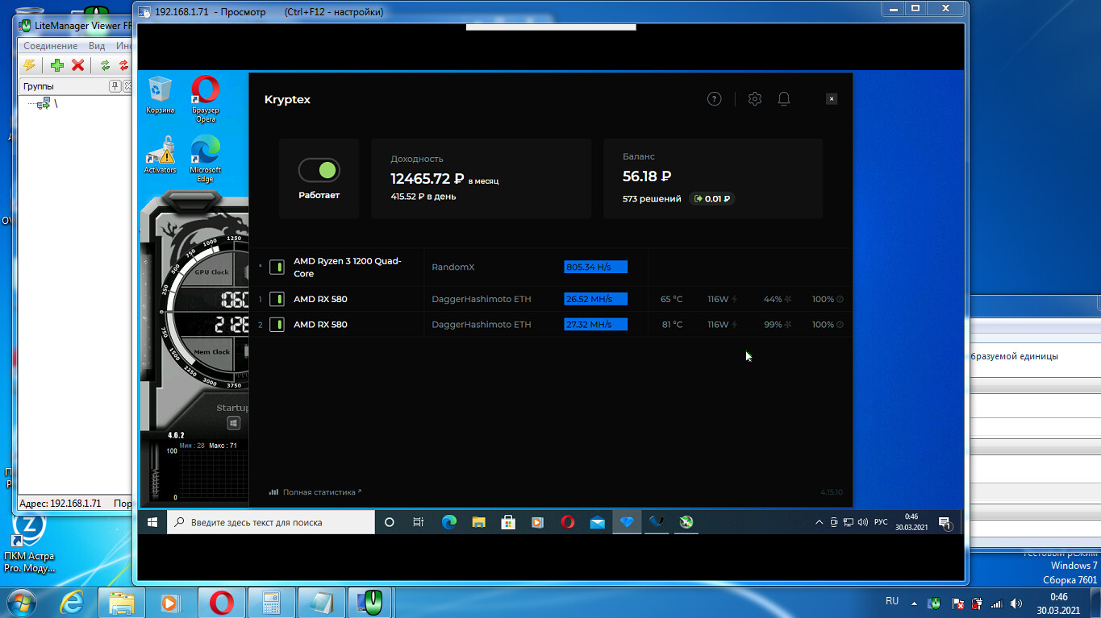Open Kryptex help question mark icon
The height and width of the screenshot is (618, 1101).
coord(714,99)
